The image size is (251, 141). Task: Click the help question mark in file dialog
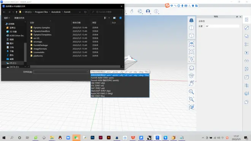121,18
